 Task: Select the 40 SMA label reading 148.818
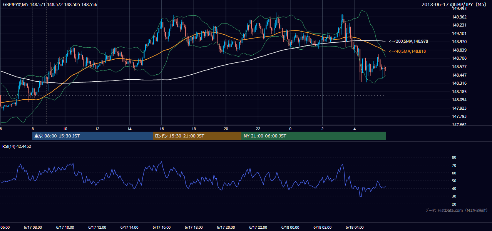coord(407,51)
